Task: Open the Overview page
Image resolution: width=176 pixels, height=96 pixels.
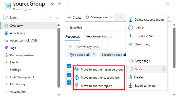Action: (29, 26)
